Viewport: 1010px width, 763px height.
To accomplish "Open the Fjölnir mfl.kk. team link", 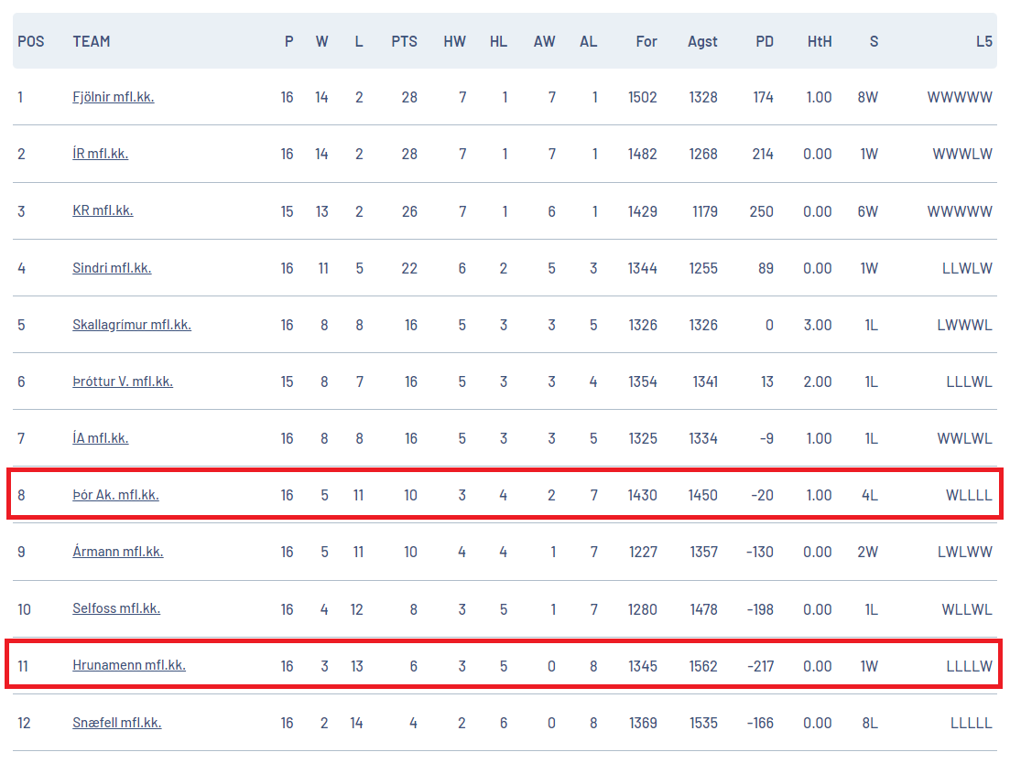I will (114, 97).
